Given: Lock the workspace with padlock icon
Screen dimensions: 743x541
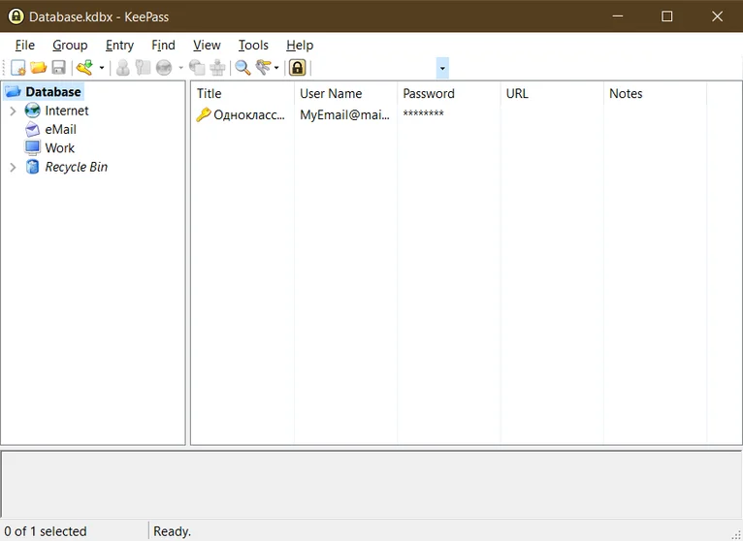Looking at the screenshot, I should coord(298,68).
